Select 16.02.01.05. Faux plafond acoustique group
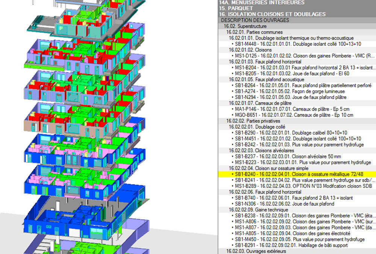This screenshot has height=254, width=376. click(x=297, y=79)
